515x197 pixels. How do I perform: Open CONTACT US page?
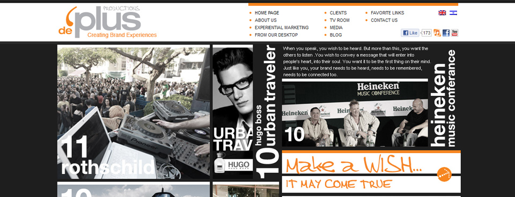point(384,20)
